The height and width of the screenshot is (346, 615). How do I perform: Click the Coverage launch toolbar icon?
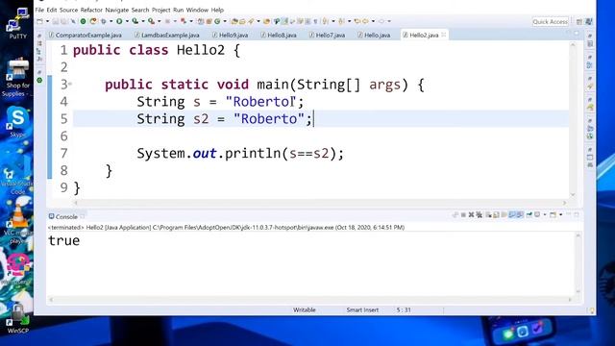135,21
